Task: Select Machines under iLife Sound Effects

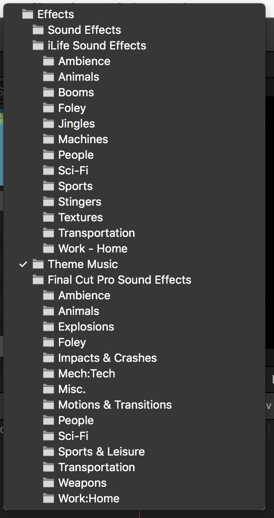Action: [x=83, y=139]
